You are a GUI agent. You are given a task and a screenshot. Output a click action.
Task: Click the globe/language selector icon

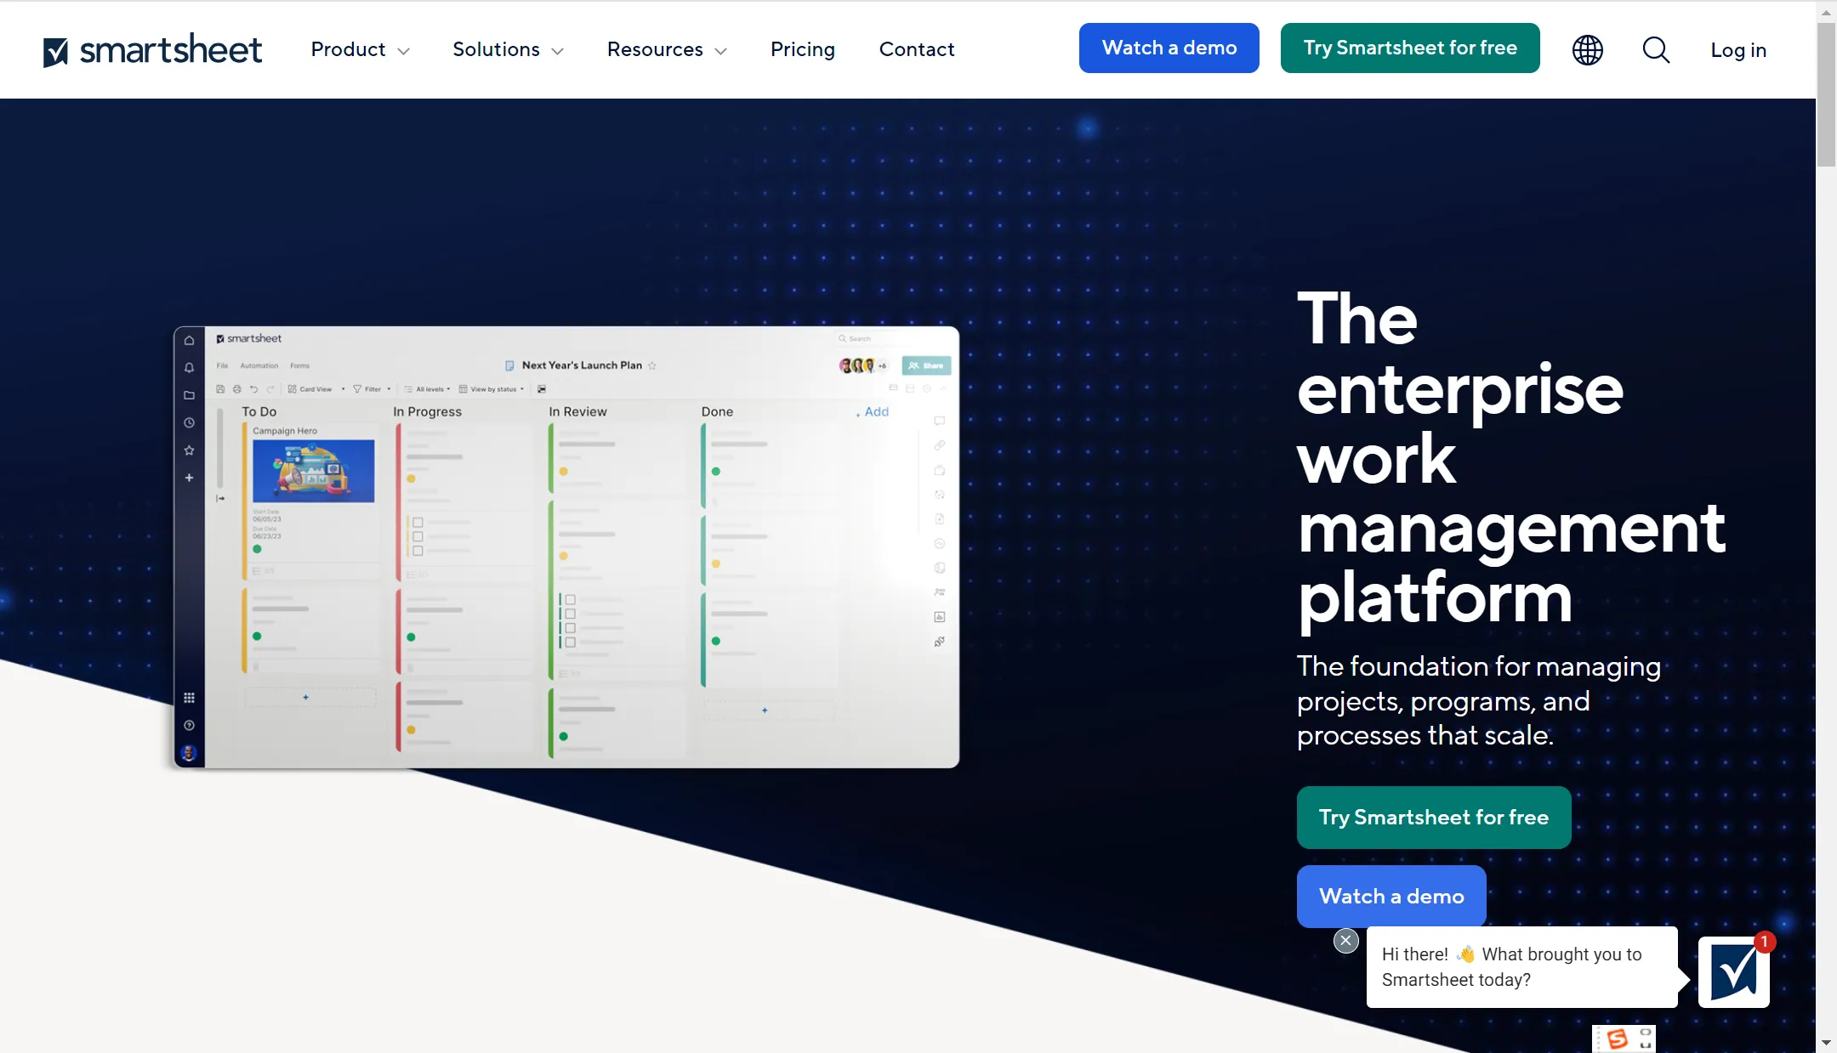(1586, 48)
